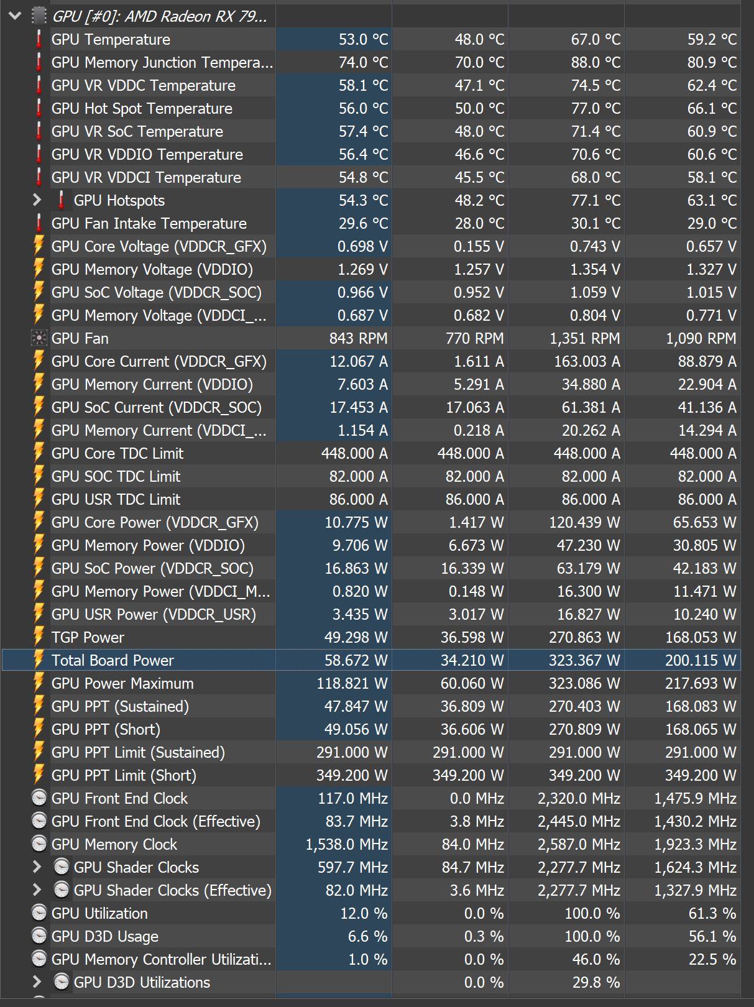This screenshot has width=754, height=1007.
Task: Click the 34.210 W minimum board power value
Action: pyautogui.click(x=472, y=660)
